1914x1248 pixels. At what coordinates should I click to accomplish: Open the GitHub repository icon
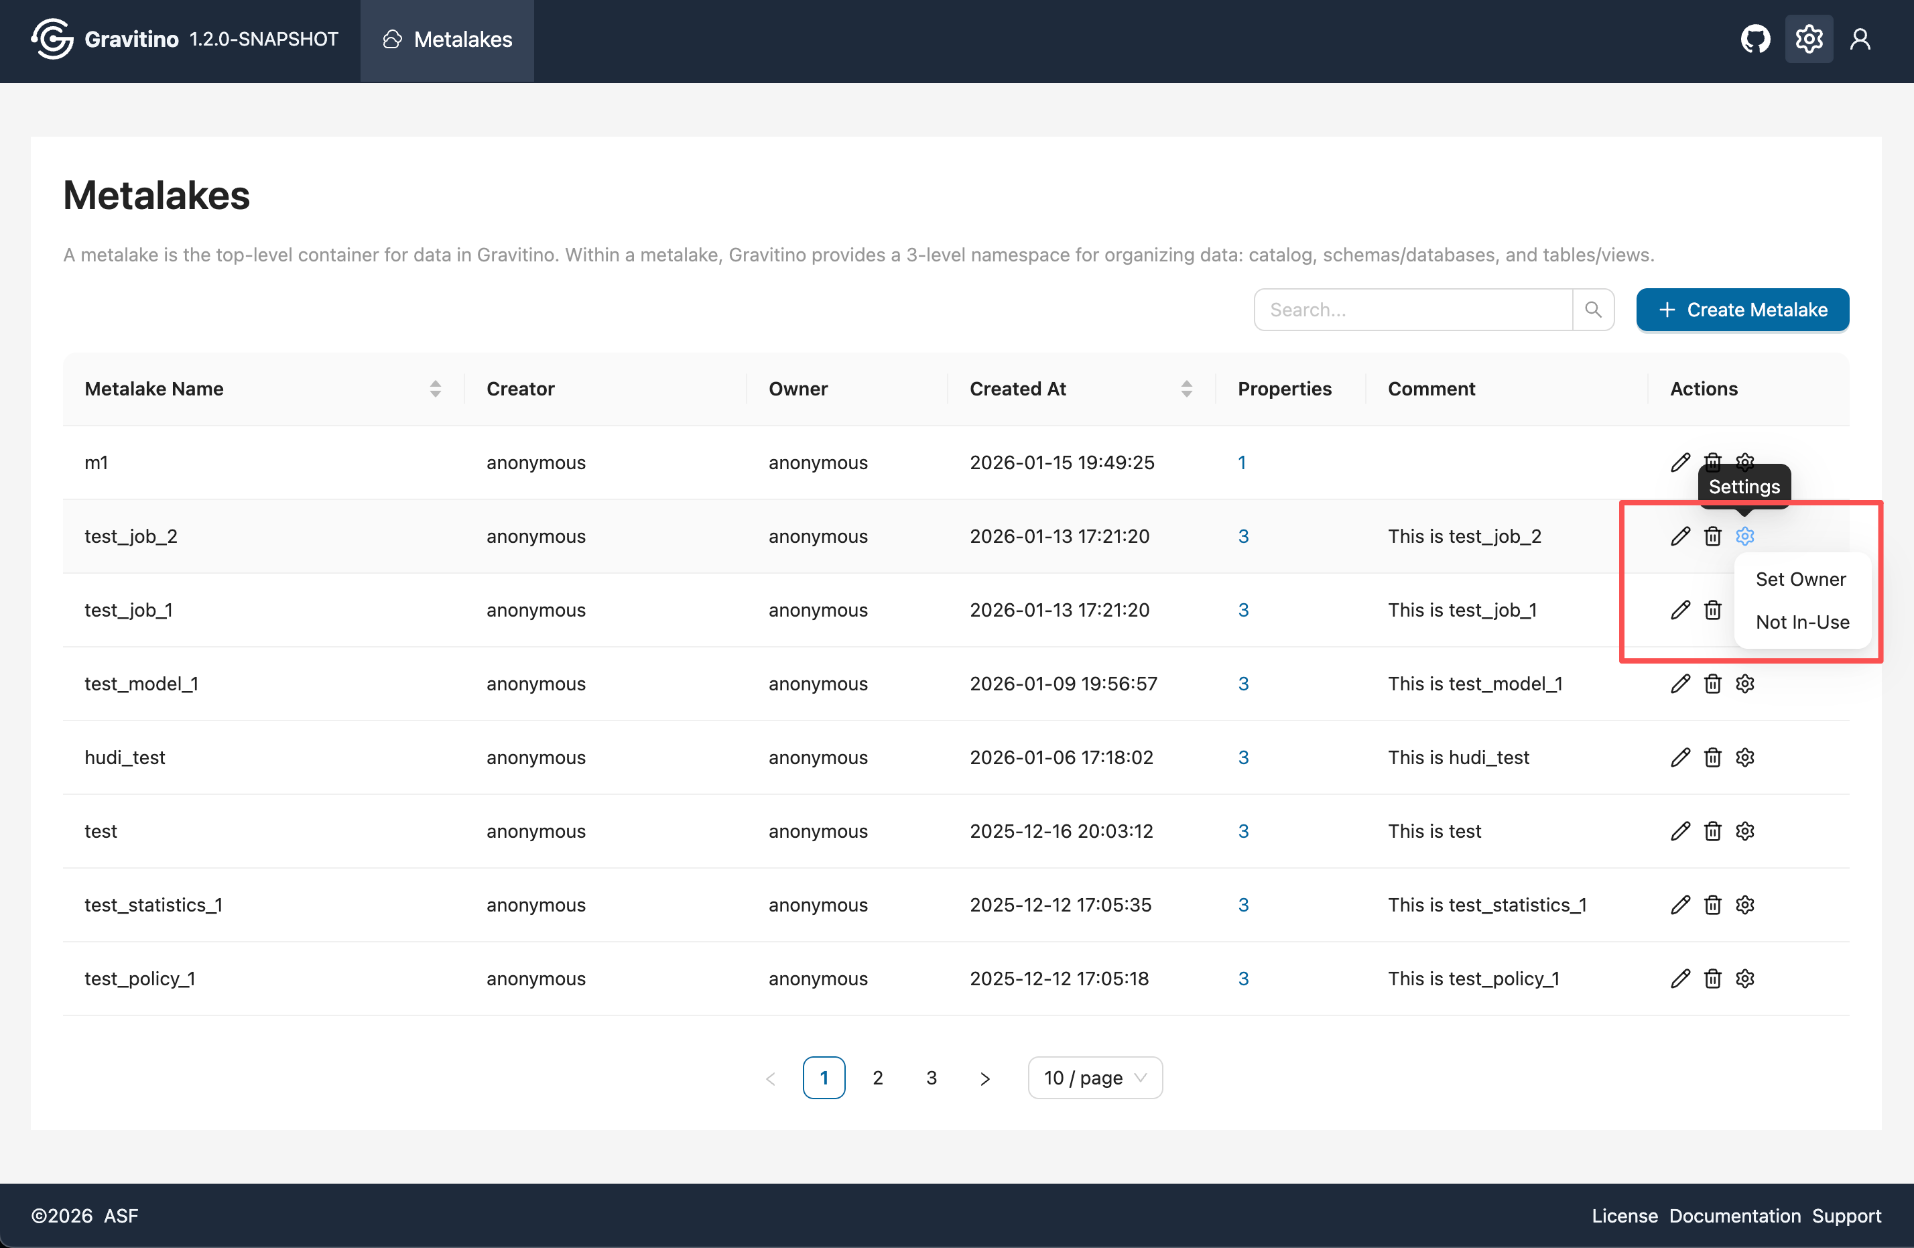tap(1754, 40)
